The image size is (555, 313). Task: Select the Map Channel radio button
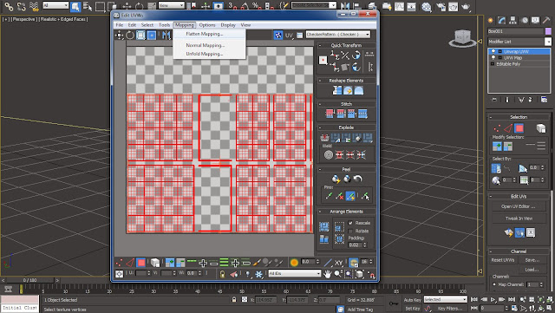pyautogui.click(x=494, y=284)
